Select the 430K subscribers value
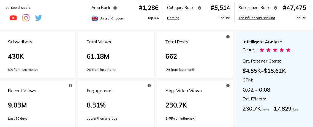 click(16, 57)
